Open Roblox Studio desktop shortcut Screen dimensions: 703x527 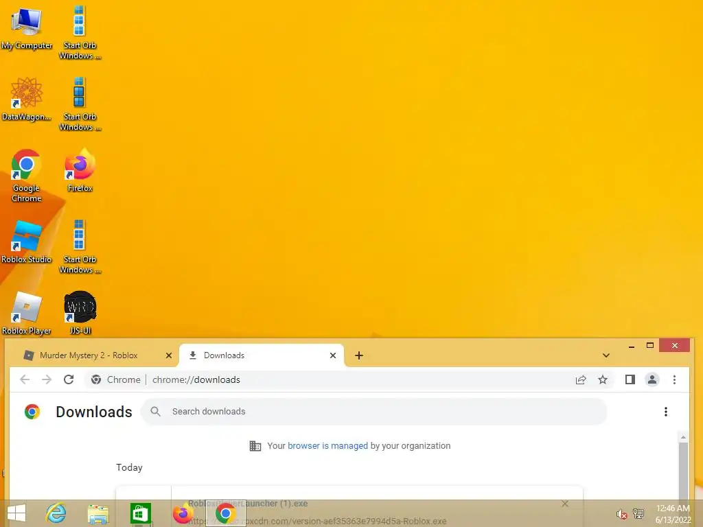(27, 242)
